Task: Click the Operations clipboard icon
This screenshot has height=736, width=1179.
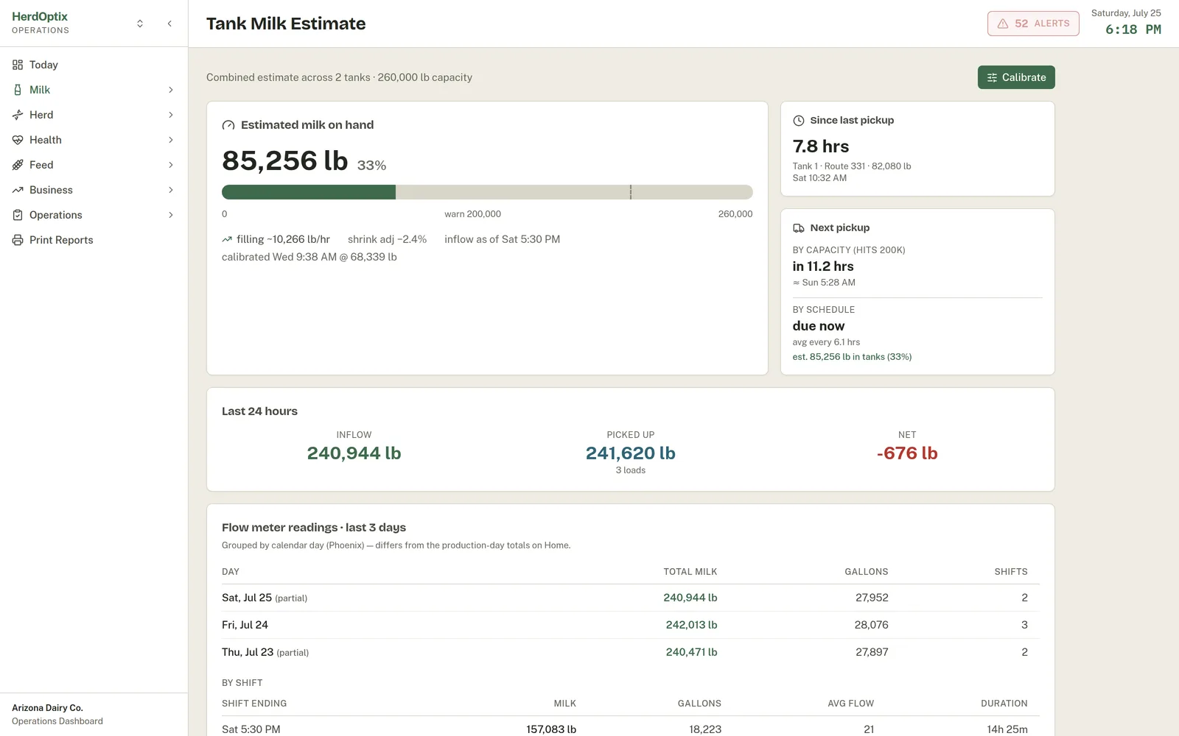Action: click(x=18, y=215)
